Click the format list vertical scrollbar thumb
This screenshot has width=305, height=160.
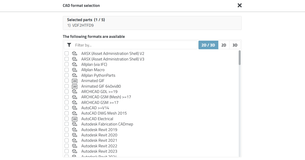240,58
